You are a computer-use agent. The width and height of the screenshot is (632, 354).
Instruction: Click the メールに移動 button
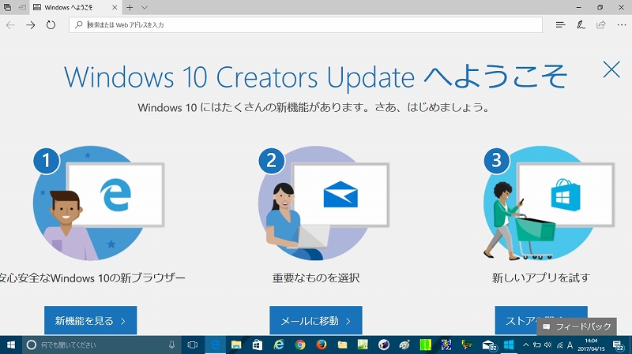pyautogui.click(x=315, y=320)
